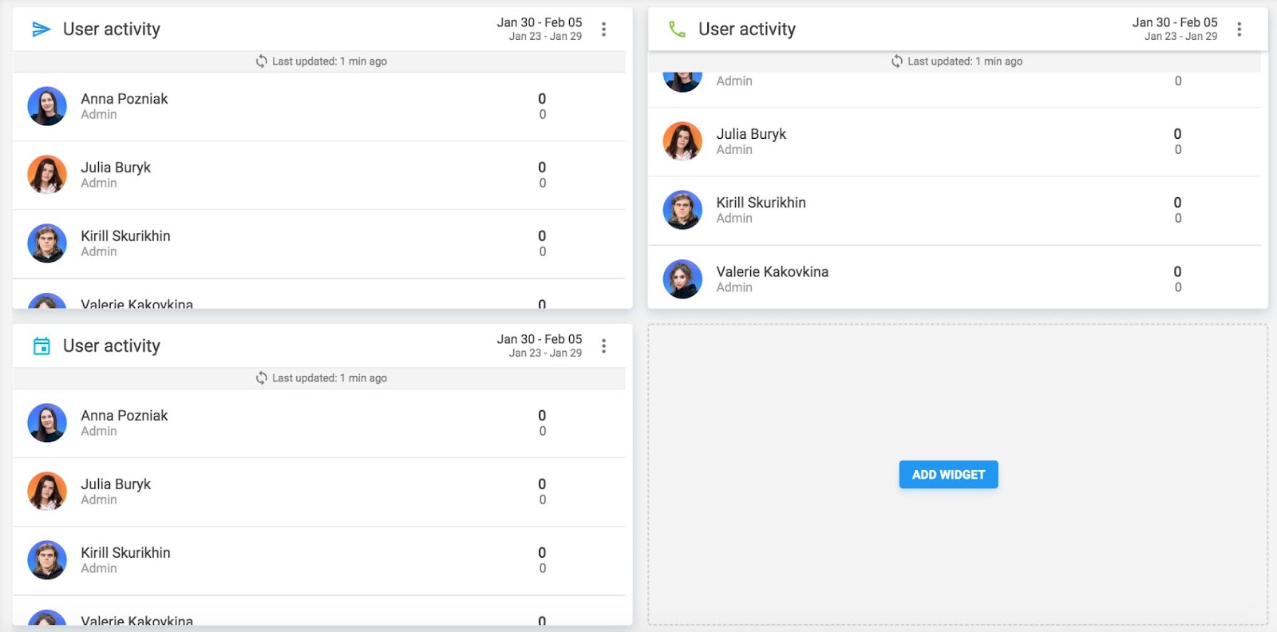Click Valerie Kakovkina's avatar in the calls widget

tap(682, 279)
